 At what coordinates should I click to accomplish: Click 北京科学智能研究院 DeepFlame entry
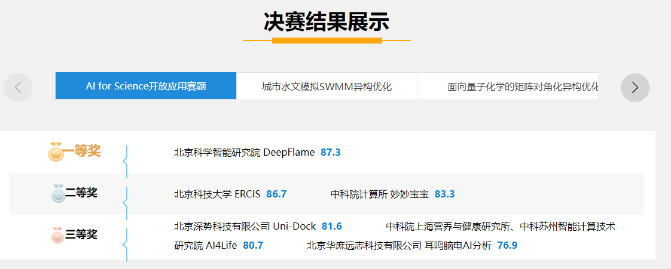coord(244,152)
